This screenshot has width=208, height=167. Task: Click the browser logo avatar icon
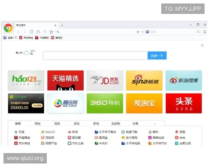click(8, 28)
